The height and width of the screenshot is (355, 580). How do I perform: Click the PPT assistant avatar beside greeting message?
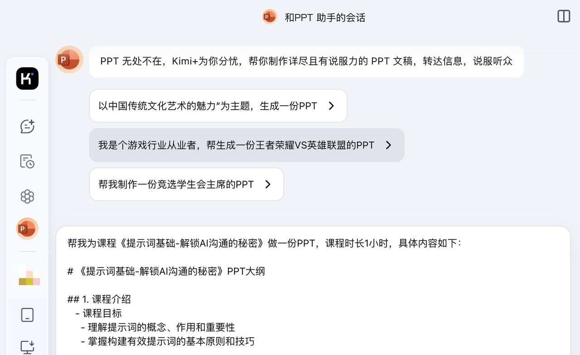pos(69,59)
